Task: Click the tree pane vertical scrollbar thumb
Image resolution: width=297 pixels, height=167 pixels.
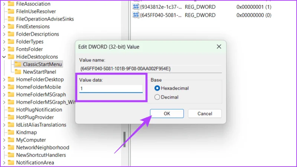Action: [124, 140]
